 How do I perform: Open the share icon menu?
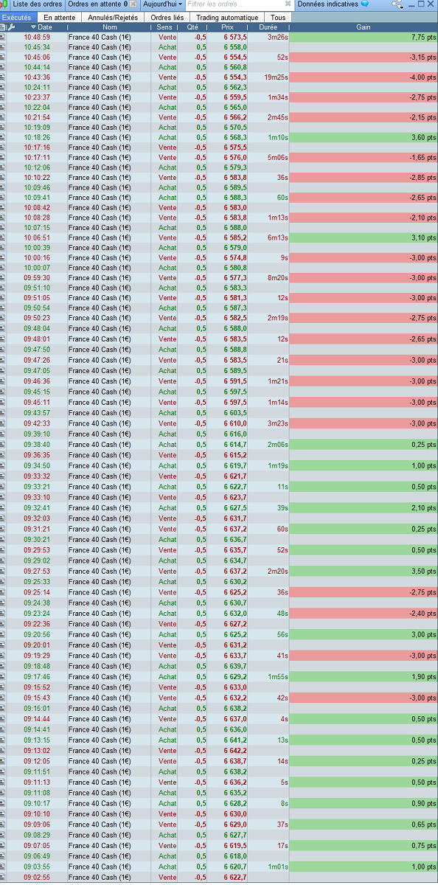398,4
